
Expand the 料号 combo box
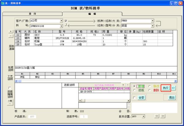click(x=61, y=26)
